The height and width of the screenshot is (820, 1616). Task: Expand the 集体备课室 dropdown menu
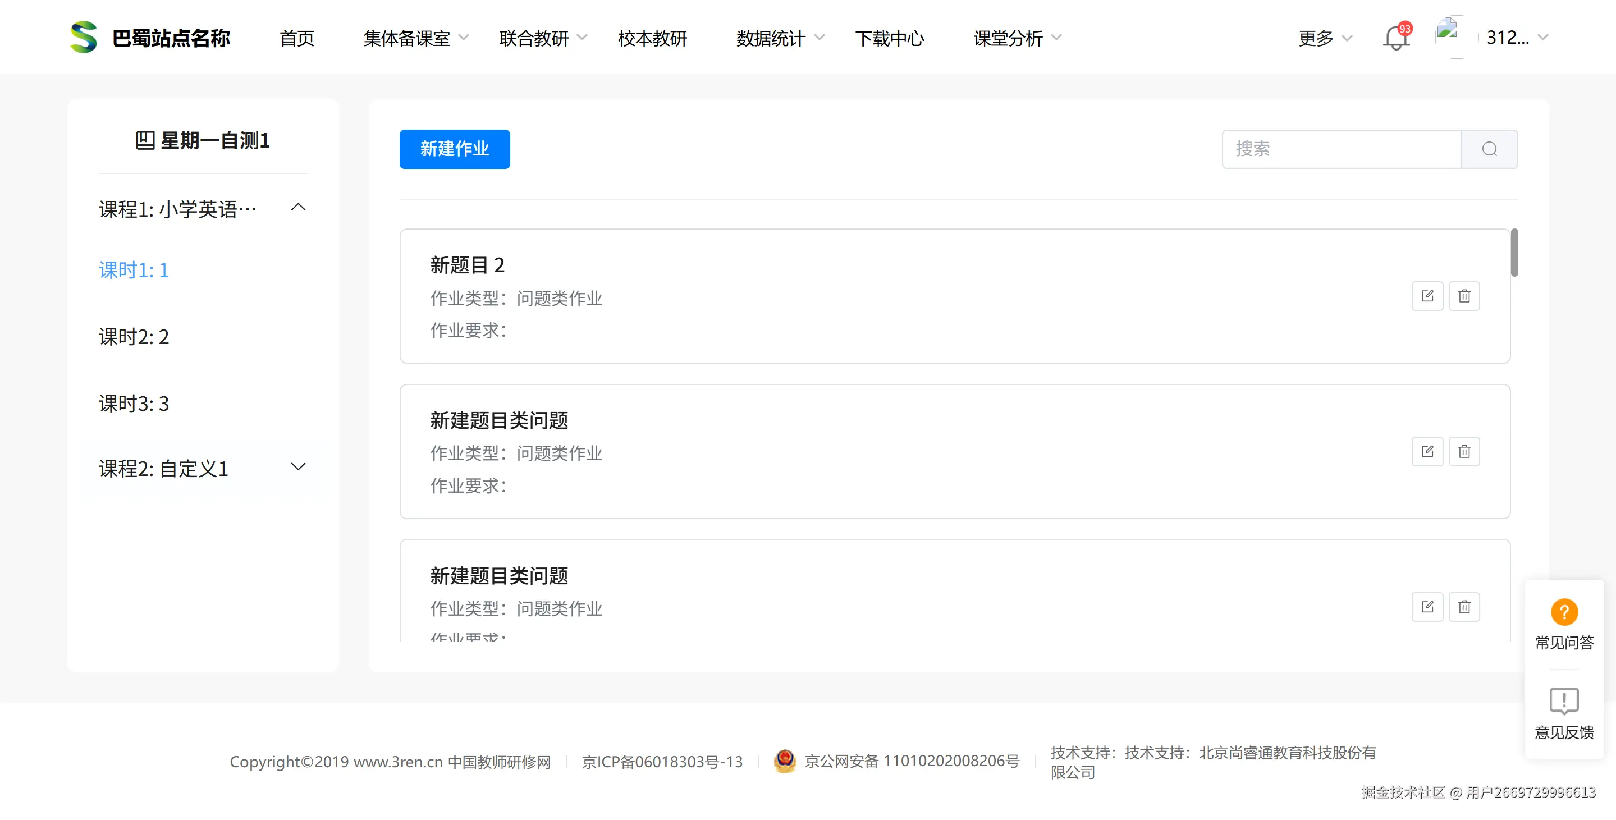416,38
